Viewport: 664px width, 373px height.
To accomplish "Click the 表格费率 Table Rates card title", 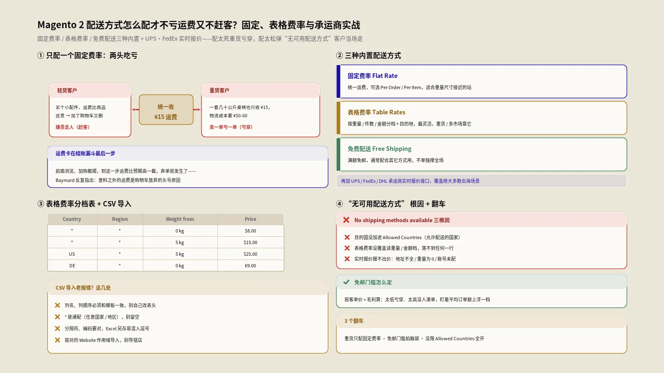I will point(376,112).
